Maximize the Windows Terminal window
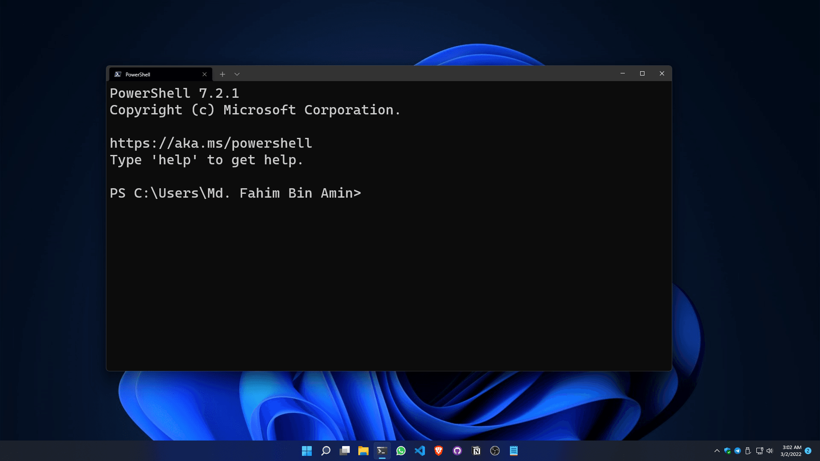This screenshot has height=461, width=820. click(x=642, y=73)
